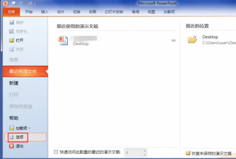The height and width of the screenshot is (159, 236).
Task: Open the 审阅 ribbon tab
Action: tap(135, 12)
